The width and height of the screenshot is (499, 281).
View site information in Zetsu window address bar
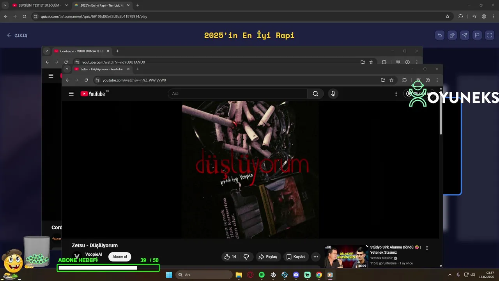[97, 80]
